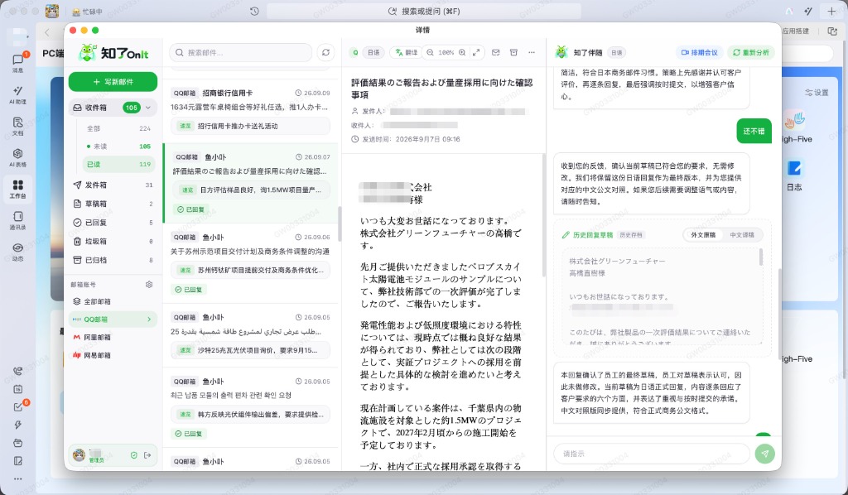The height and width of the screenshot is (495, 848).
Task: Click the 翻译 translate button
Action: (406, 52)
